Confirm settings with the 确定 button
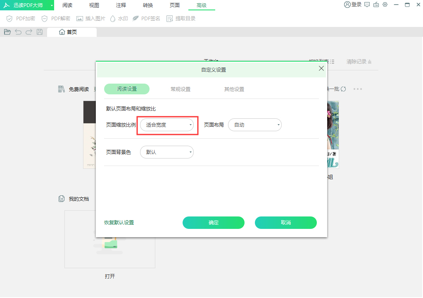This screenshot has height=298, width=423. click(213, 223)
